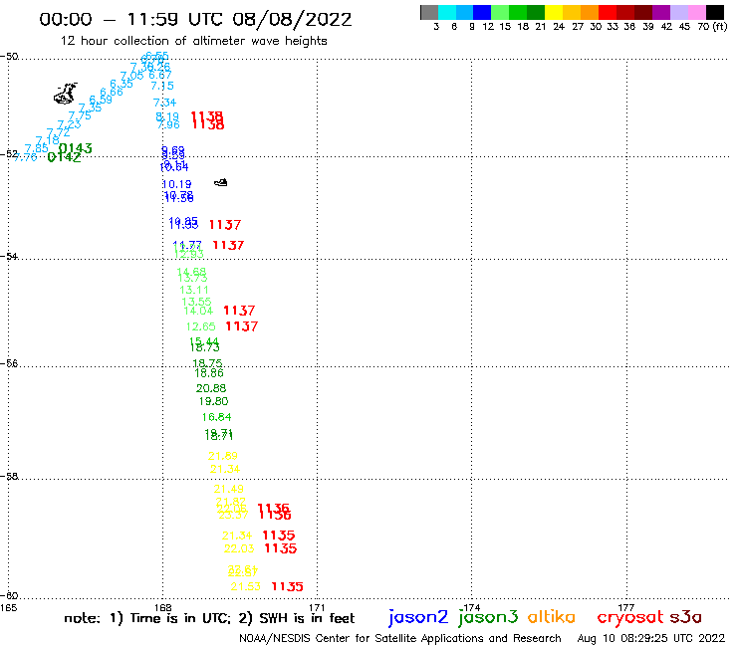Select the black swatch ending the scale

click(714, 12)
